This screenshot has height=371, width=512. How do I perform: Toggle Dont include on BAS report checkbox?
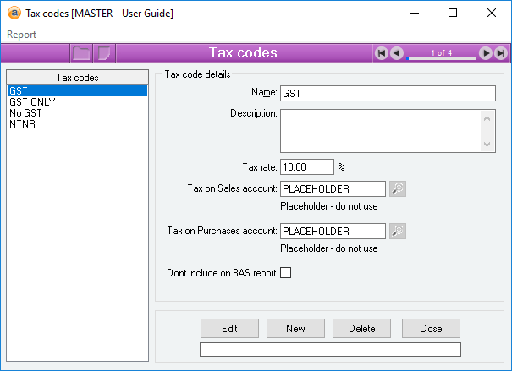coord(285,273)
